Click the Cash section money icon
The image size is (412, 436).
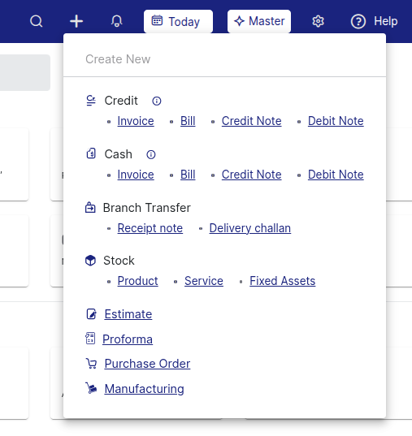[x=91, y=153]
